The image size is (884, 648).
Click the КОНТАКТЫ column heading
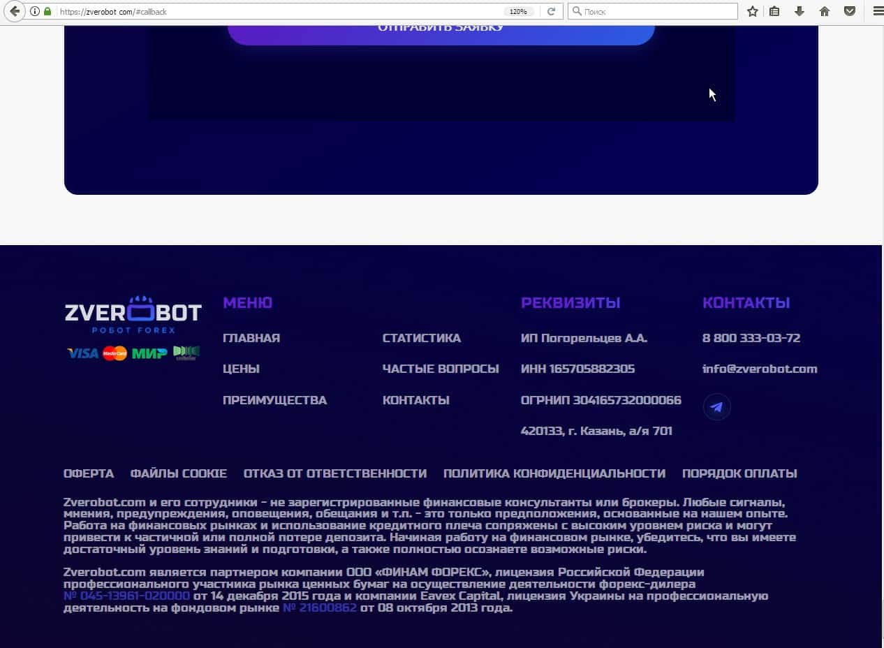[746, 302]
